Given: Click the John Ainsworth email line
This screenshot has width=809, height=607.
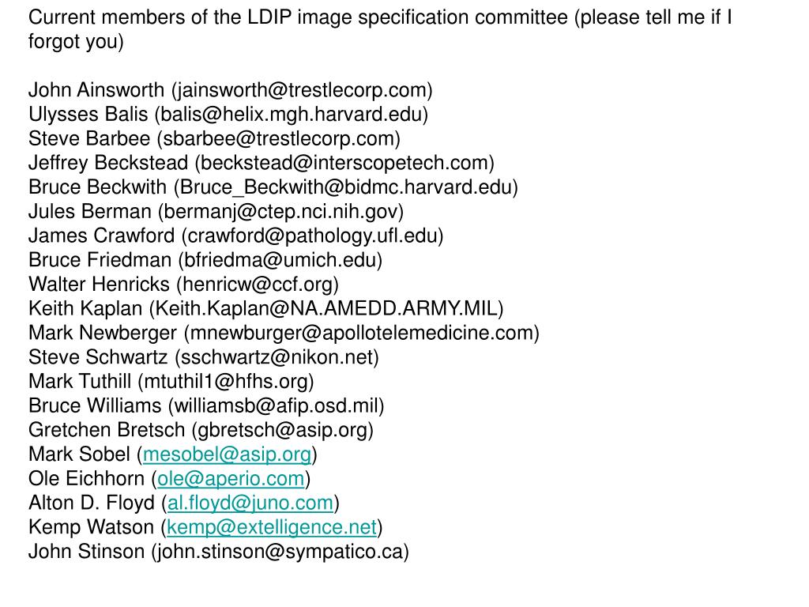Looking at the screenshot, I should click(231, 90).
